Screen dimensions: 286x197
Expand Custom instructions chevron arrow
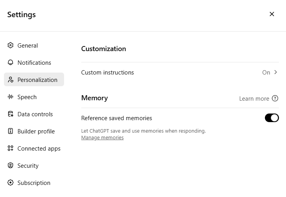point(275,72)
